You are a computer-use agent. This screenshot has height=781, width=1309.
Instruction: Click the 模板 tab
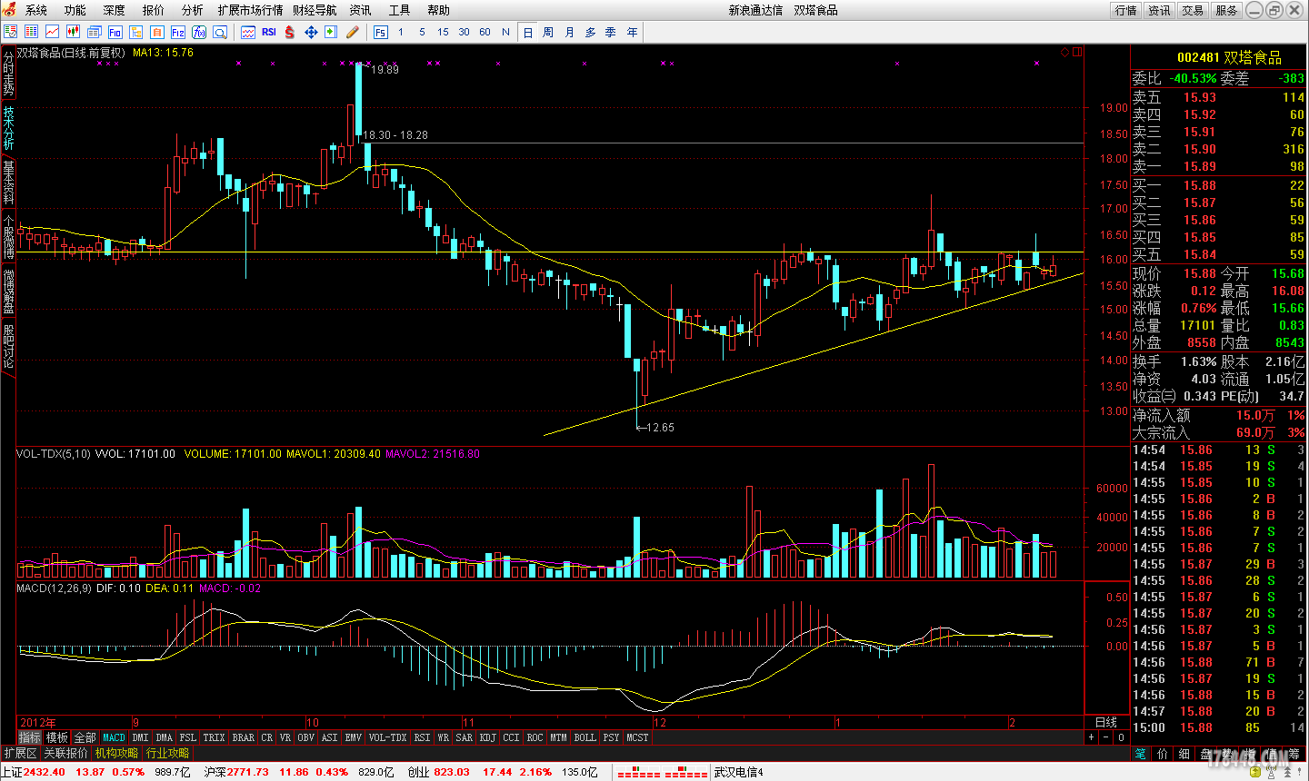point(56,737)
